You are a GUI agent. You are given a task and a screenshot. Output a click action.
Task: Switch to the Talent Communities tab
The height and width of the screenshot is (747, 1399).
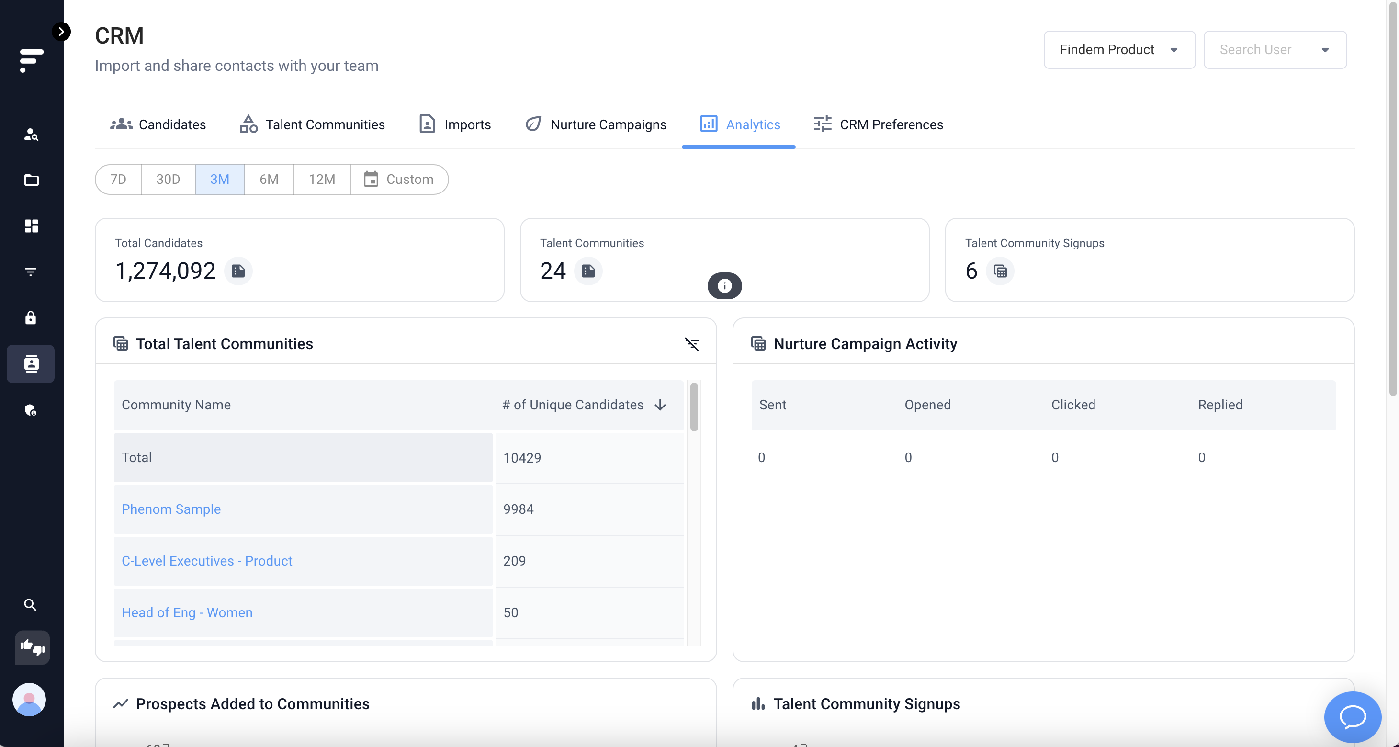point(312,124)
